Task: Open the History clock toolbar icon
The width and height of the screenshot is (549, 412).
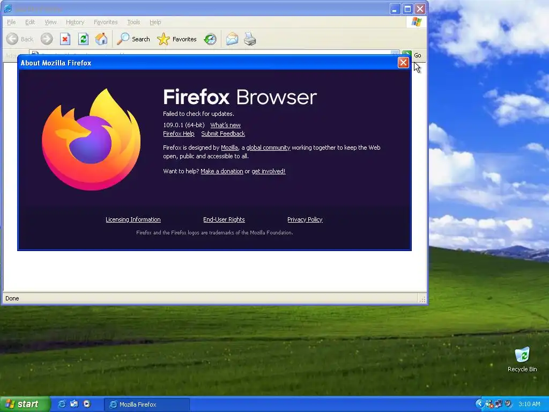Action: point(210,39)
